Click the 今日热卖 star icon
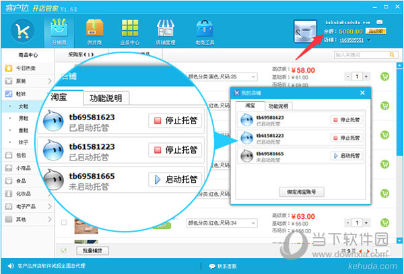 [x=9, y=68]
